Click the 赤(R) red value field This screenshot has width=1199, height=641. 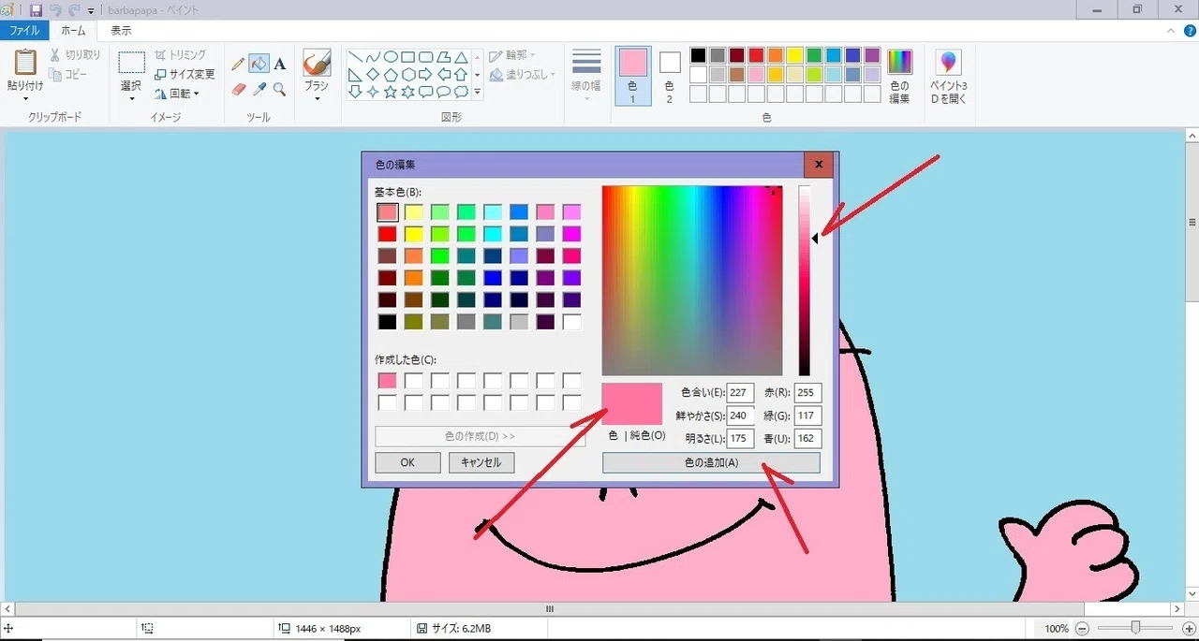[x=807, y=393]
